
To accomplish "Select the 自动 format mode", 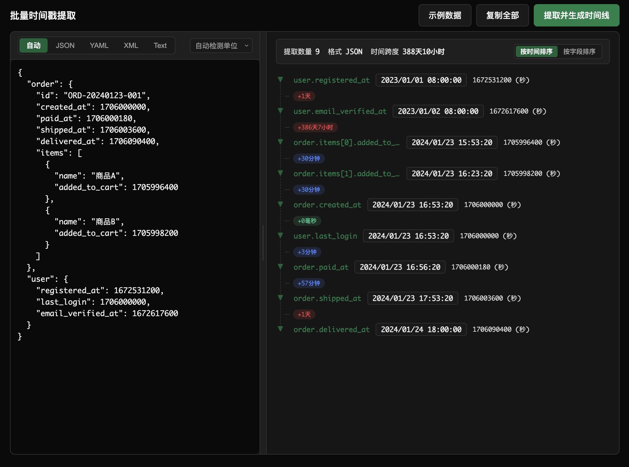I will pos(34,46).
